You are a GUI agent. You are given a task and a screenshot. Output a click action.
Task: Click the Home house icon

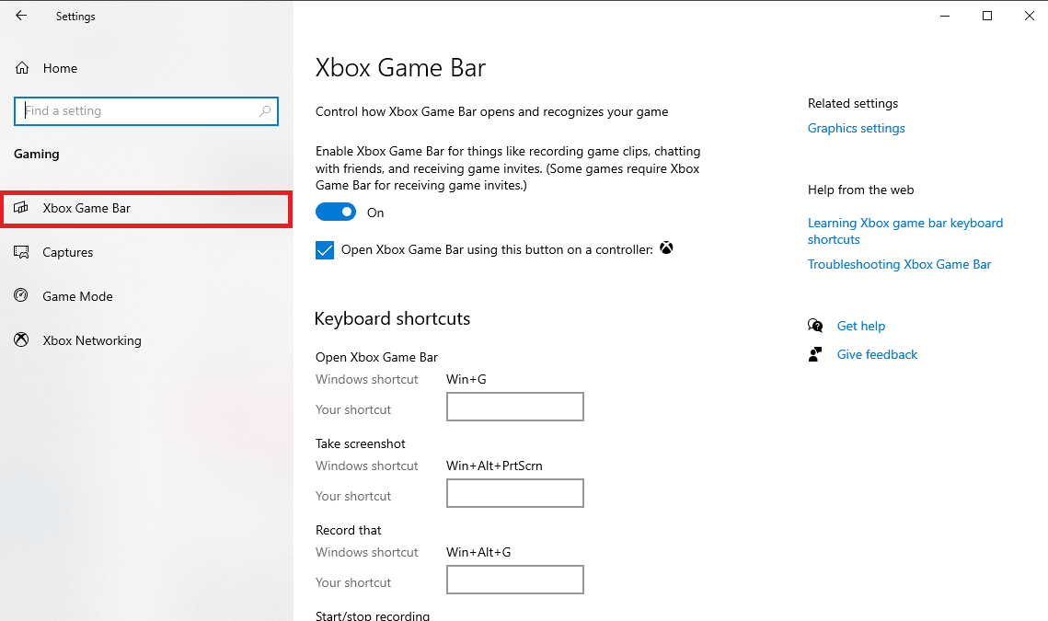click(22, 68)
